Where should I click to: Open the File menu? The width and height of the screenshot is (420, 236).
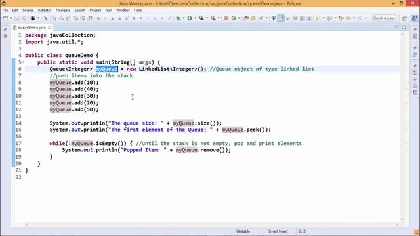tap(5, 10)
